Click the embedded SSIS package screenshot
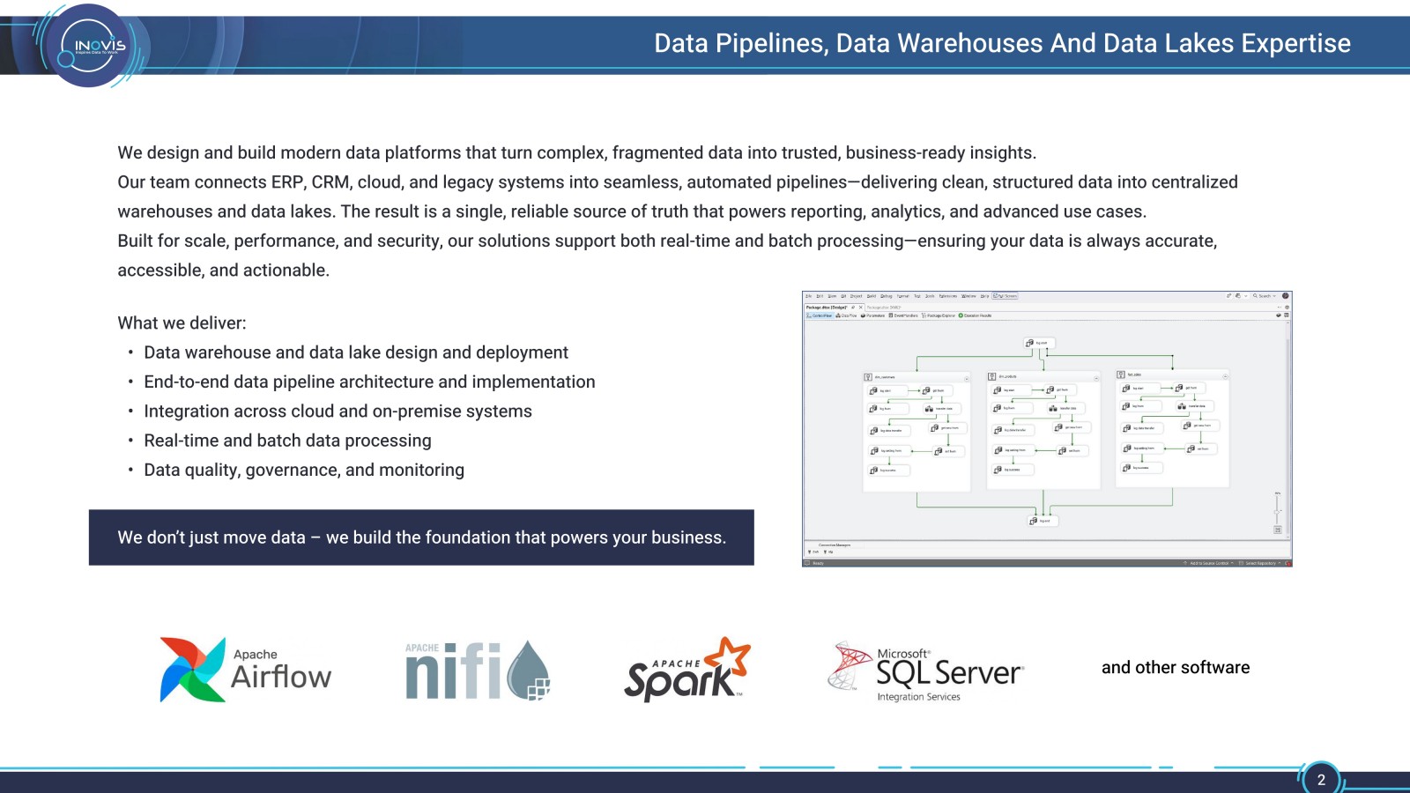The height and width of the screenshot is (793, 1410). click(x=1047, y=428)
